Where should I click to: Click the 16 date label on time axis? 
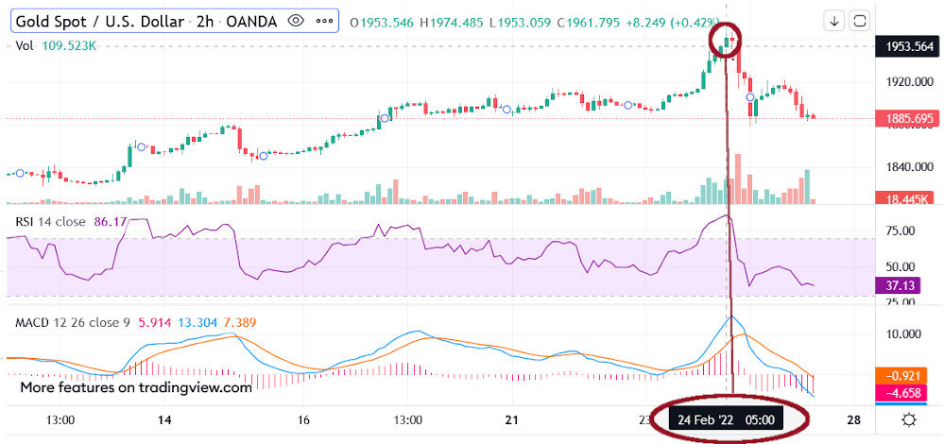[304, 419]
